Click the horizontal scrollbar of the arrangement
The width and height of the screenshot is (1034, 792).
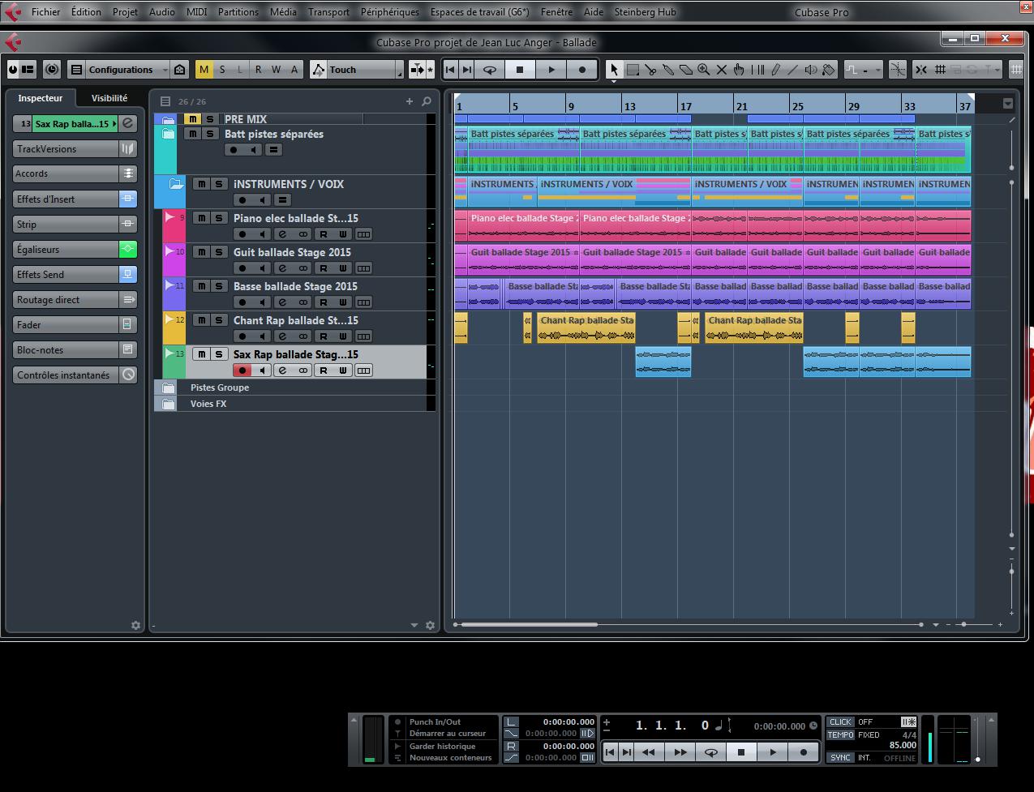[x=529, y=624]
